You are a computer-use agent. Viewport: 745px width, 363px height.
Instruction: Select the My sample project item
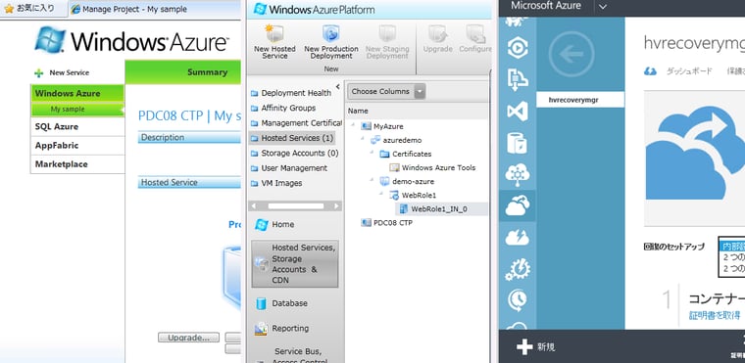click(77, 110)
